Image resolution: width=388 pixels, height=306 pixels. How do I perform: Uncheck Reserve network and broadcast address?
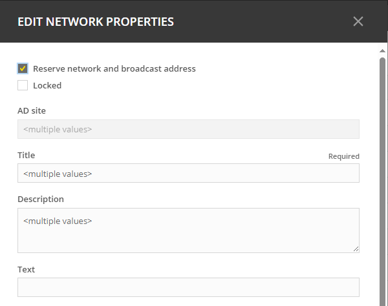coord(23,68)
